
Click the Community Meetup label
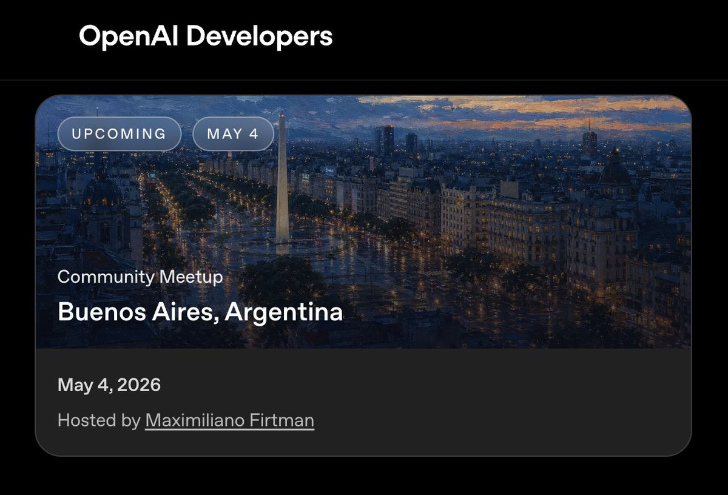point(140,277)
